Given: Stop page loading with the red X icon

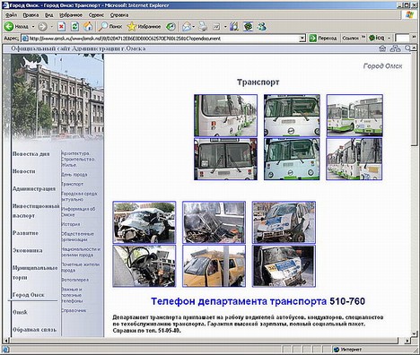Looking at the screenshot, I should (x=61, y=27).
